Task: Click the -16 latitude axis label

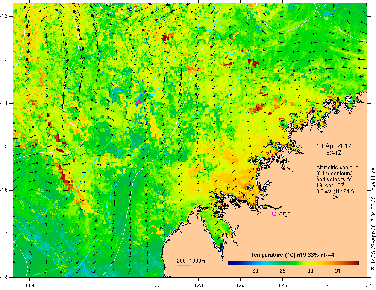Action: click(x=5, y=190)
